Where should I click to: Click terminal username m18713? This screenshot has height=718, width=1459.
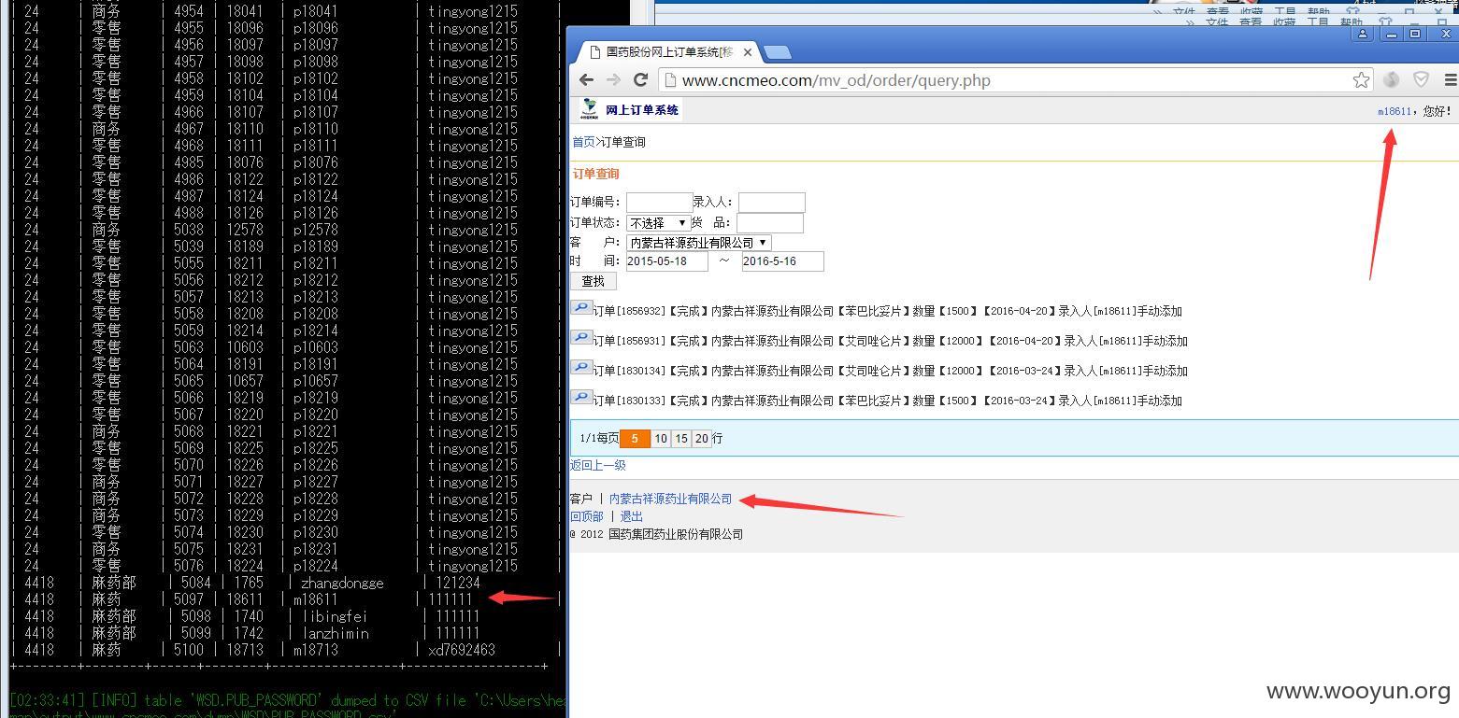tap(315, 650)
